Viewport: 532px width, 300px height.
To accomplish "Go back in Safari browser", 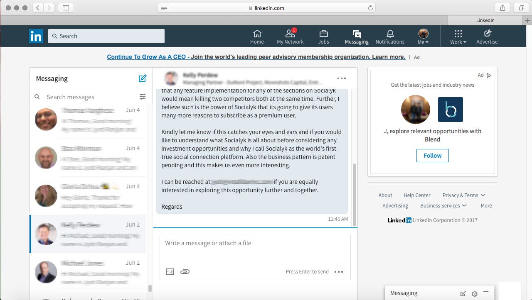I will (38, 8).
